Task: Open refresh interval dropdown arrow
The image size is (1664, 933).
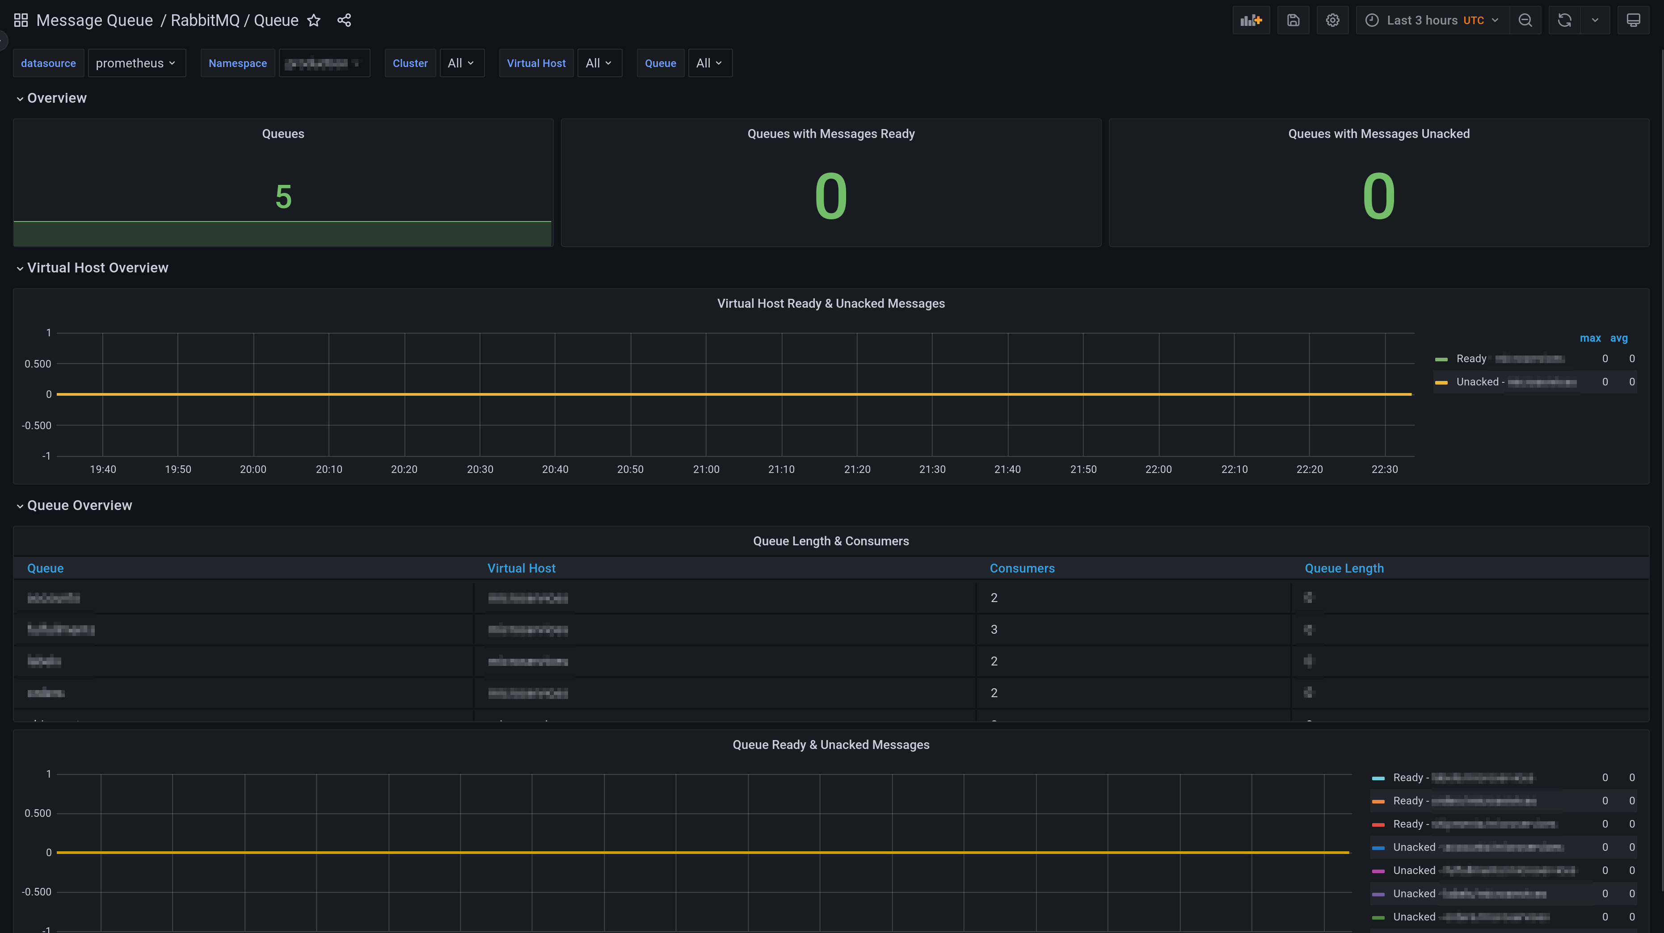Action: (x=1595, y=20)
